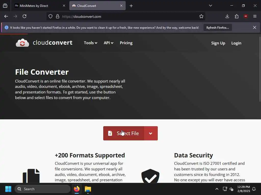Expand the Tools menu
Viewport: 261px width, 195px height.
(90, 43)
